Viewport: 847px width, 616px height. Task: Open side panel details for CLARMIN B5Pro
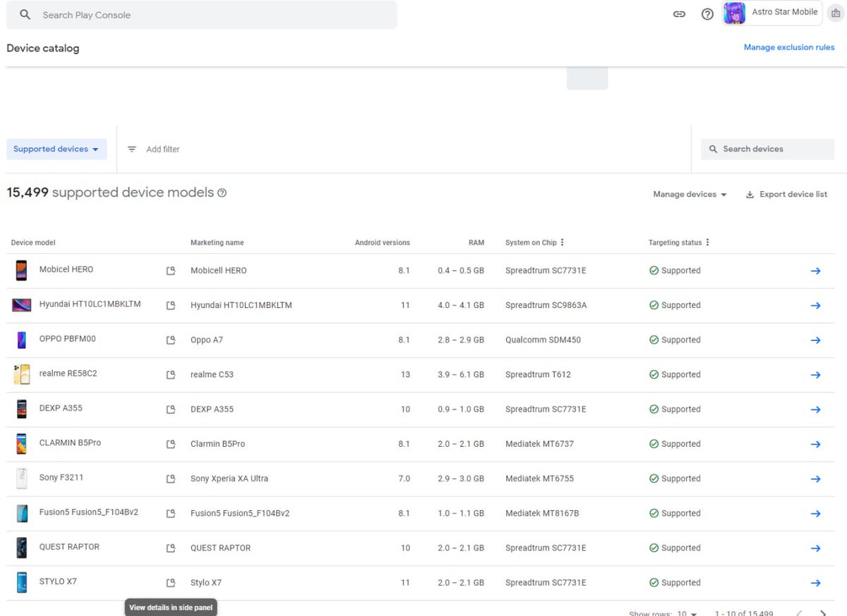[x=170, y=444]
